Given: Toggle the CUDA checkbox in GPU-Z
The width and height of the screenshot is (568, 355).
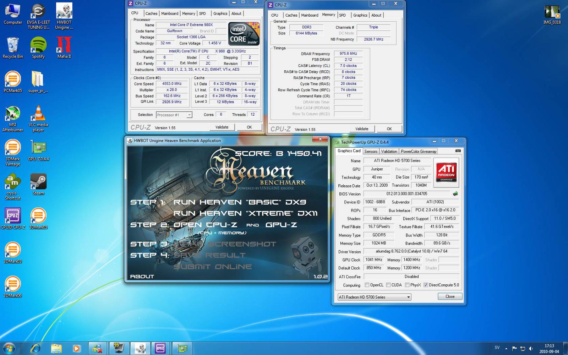Looking at the screenshot, I should [388, 285].
